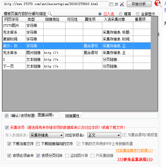The image size is (166, 167).
Task: Click the wrench and screwdriver tools icon
Action: (122, 4)
